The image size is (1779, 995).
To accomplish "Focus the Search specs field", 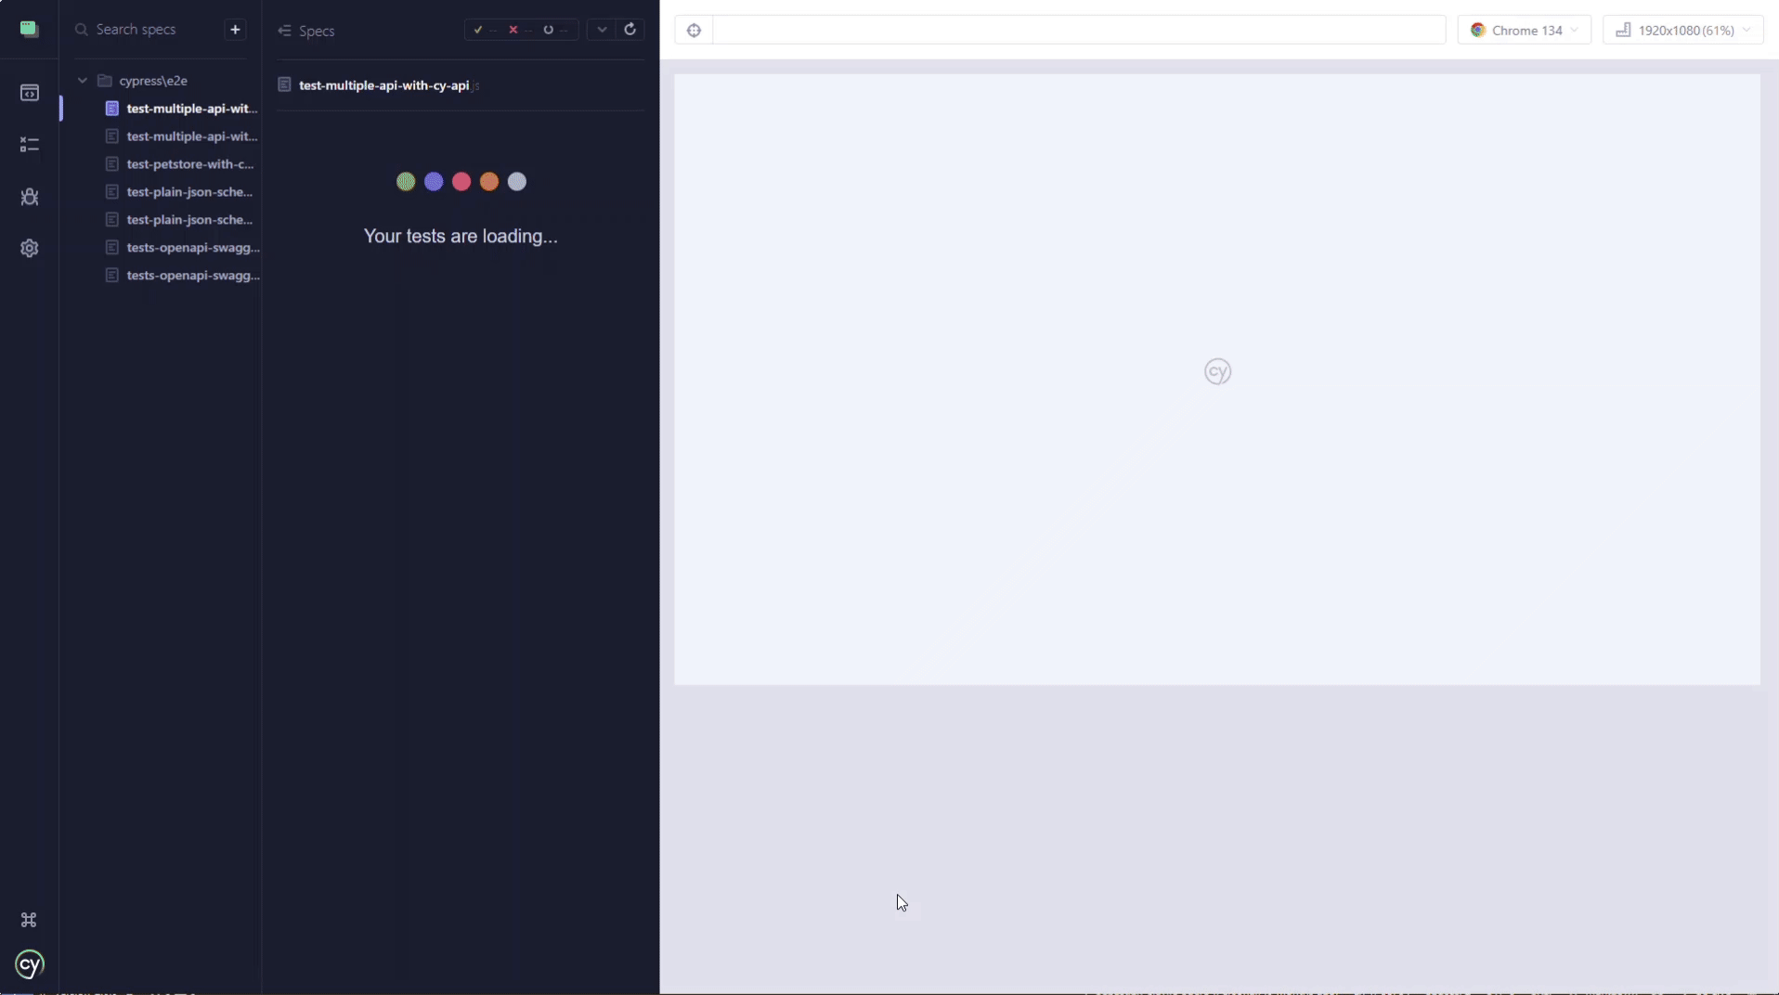I will [x=147, y=30].
